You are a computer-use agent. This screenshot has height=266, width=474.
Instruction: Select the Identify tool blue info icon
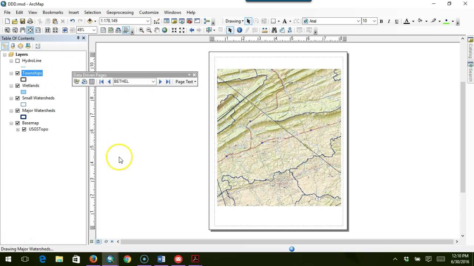coord(239,30)
